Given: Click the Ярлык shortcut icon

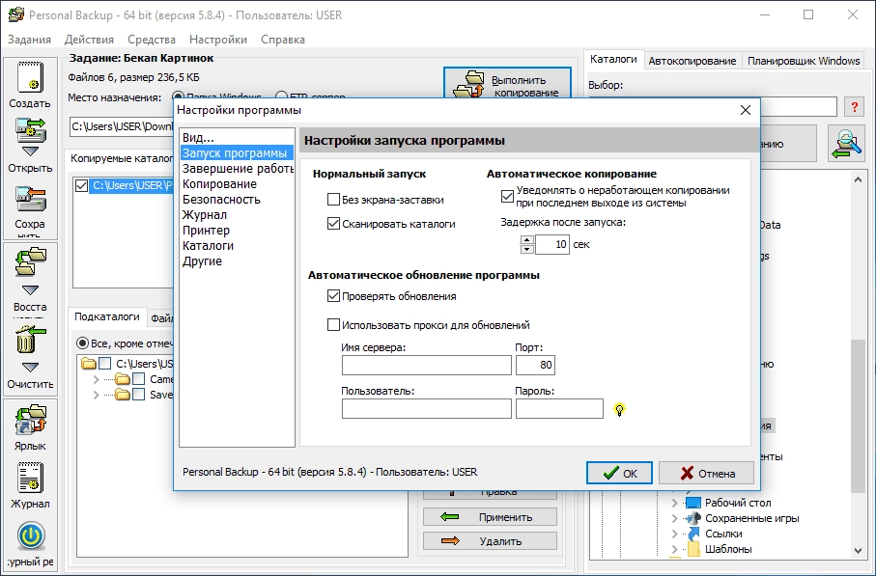Looking at the screenshot, I should click(x=30, y=419).
